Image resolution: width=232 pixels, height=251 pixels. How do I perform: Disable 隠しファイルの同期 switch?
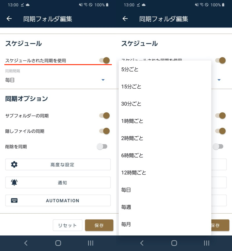click(x=104, y=131)
